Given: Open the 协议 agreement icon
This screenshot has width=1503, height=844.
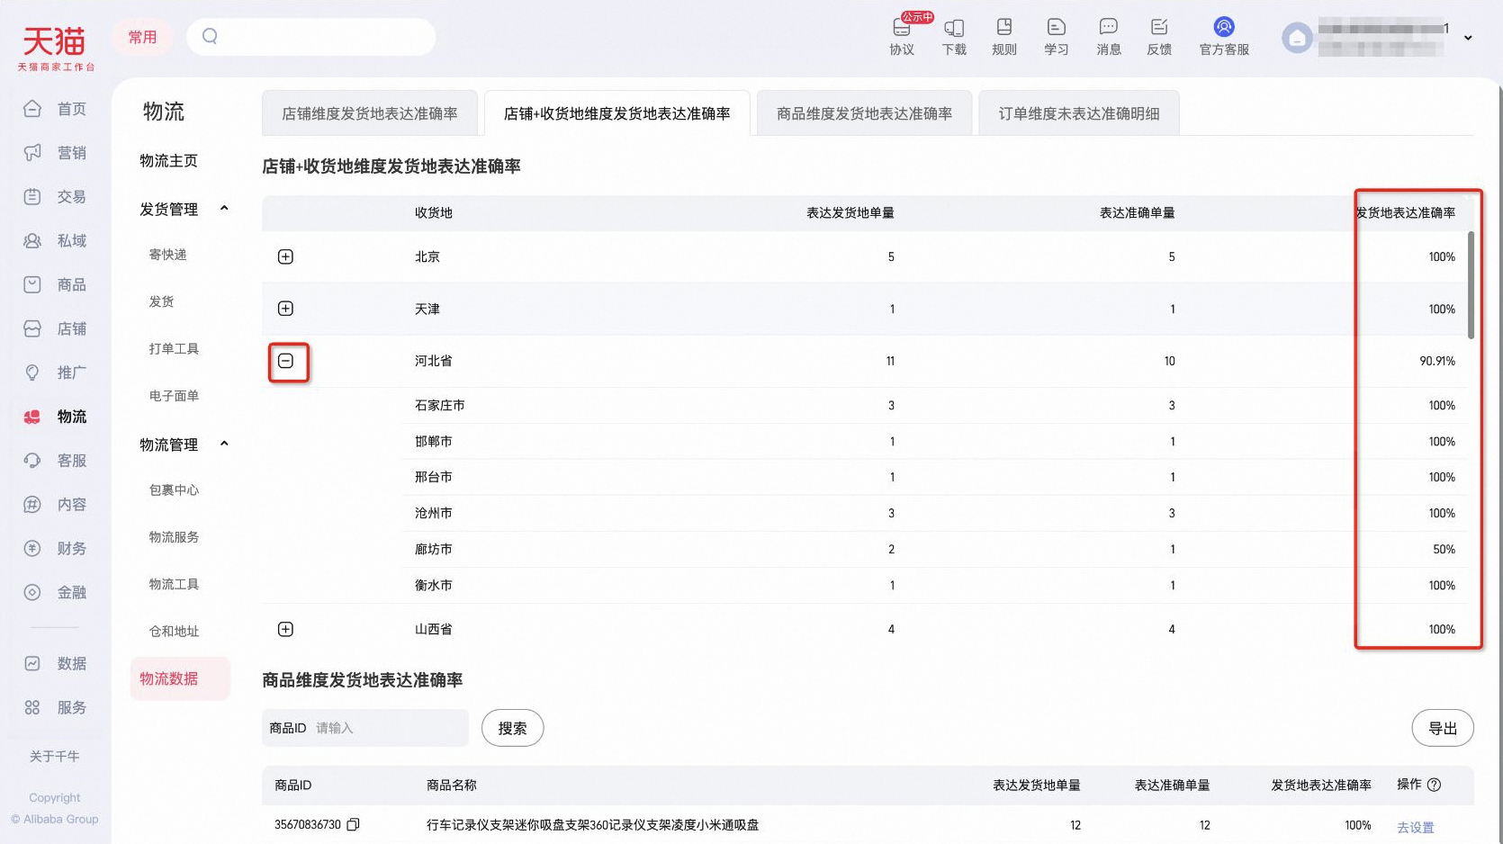Looking at the screenshot, I should (x=902, y=37).
